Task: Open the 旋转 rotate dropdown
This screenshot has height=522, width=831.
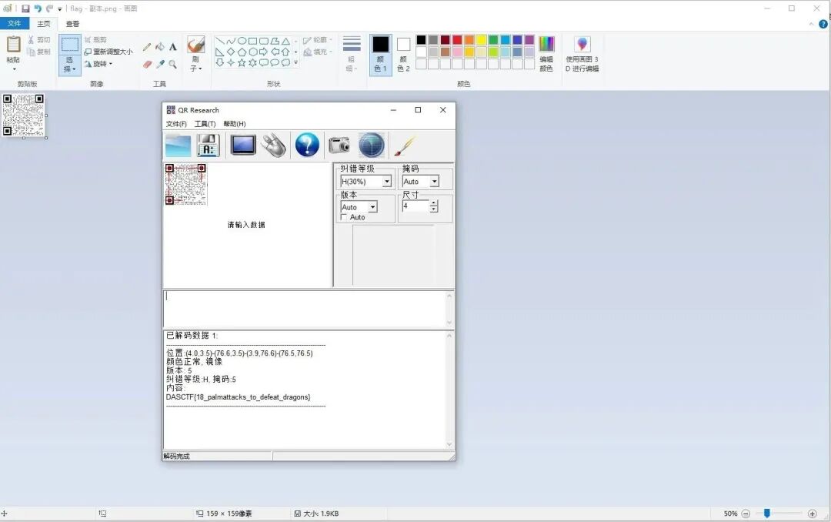Action: (98, 64)
